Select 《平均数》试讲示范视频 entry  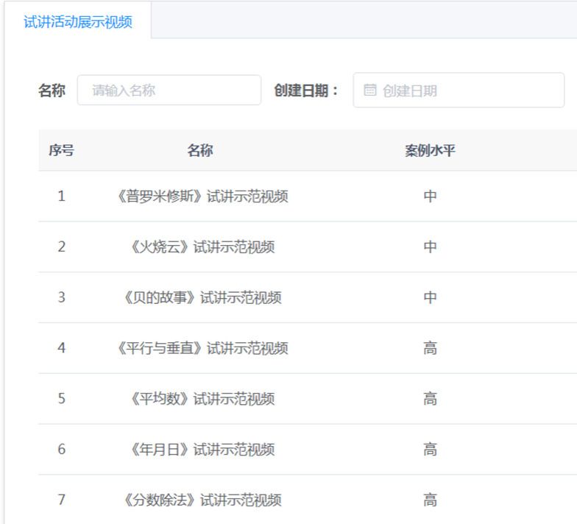pyautogui.click(x=201, y=399)
